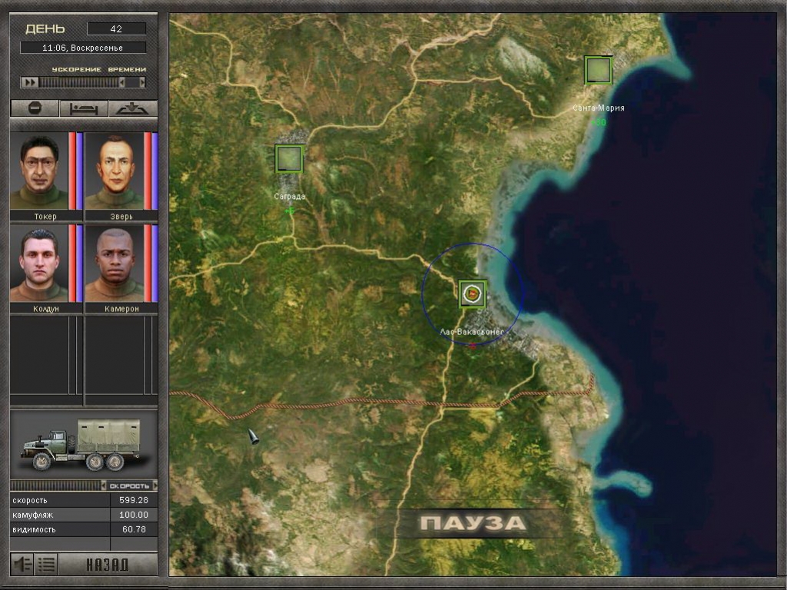
Task: Select the Токер mercenary portrait
Action: pyautogui.click(x=39, y=171)
